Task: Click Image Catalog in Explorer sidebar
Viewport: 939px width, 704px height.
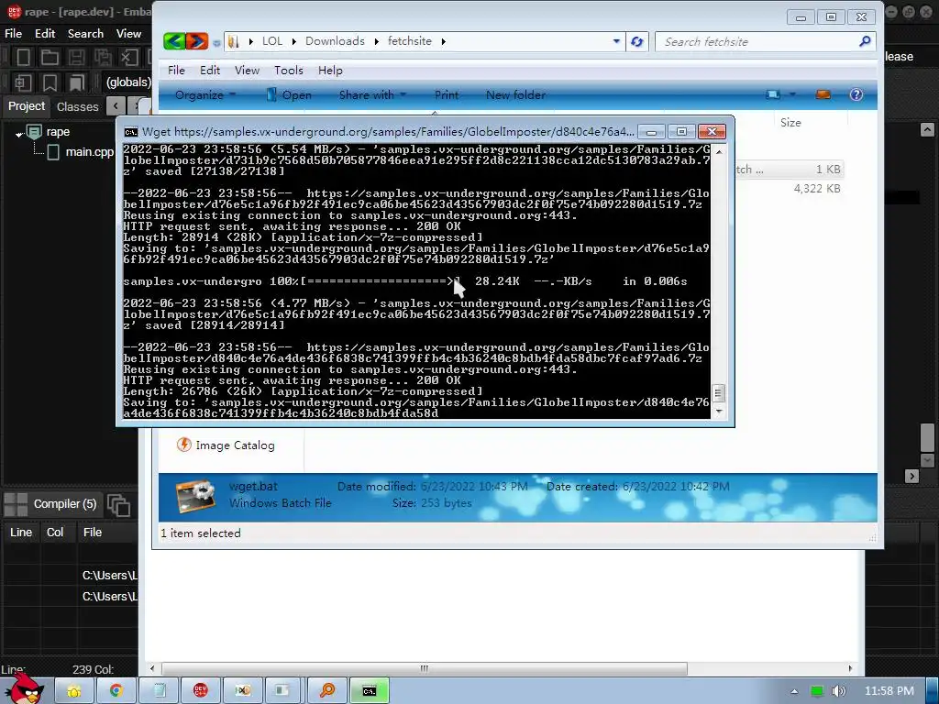Action: 226,445
